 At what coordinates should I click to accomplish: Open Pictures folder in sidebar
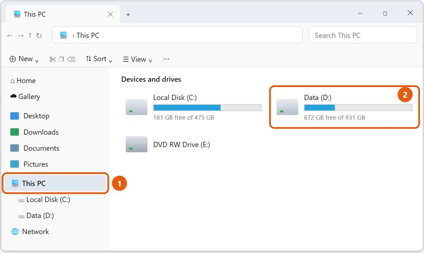coord(29,164)
